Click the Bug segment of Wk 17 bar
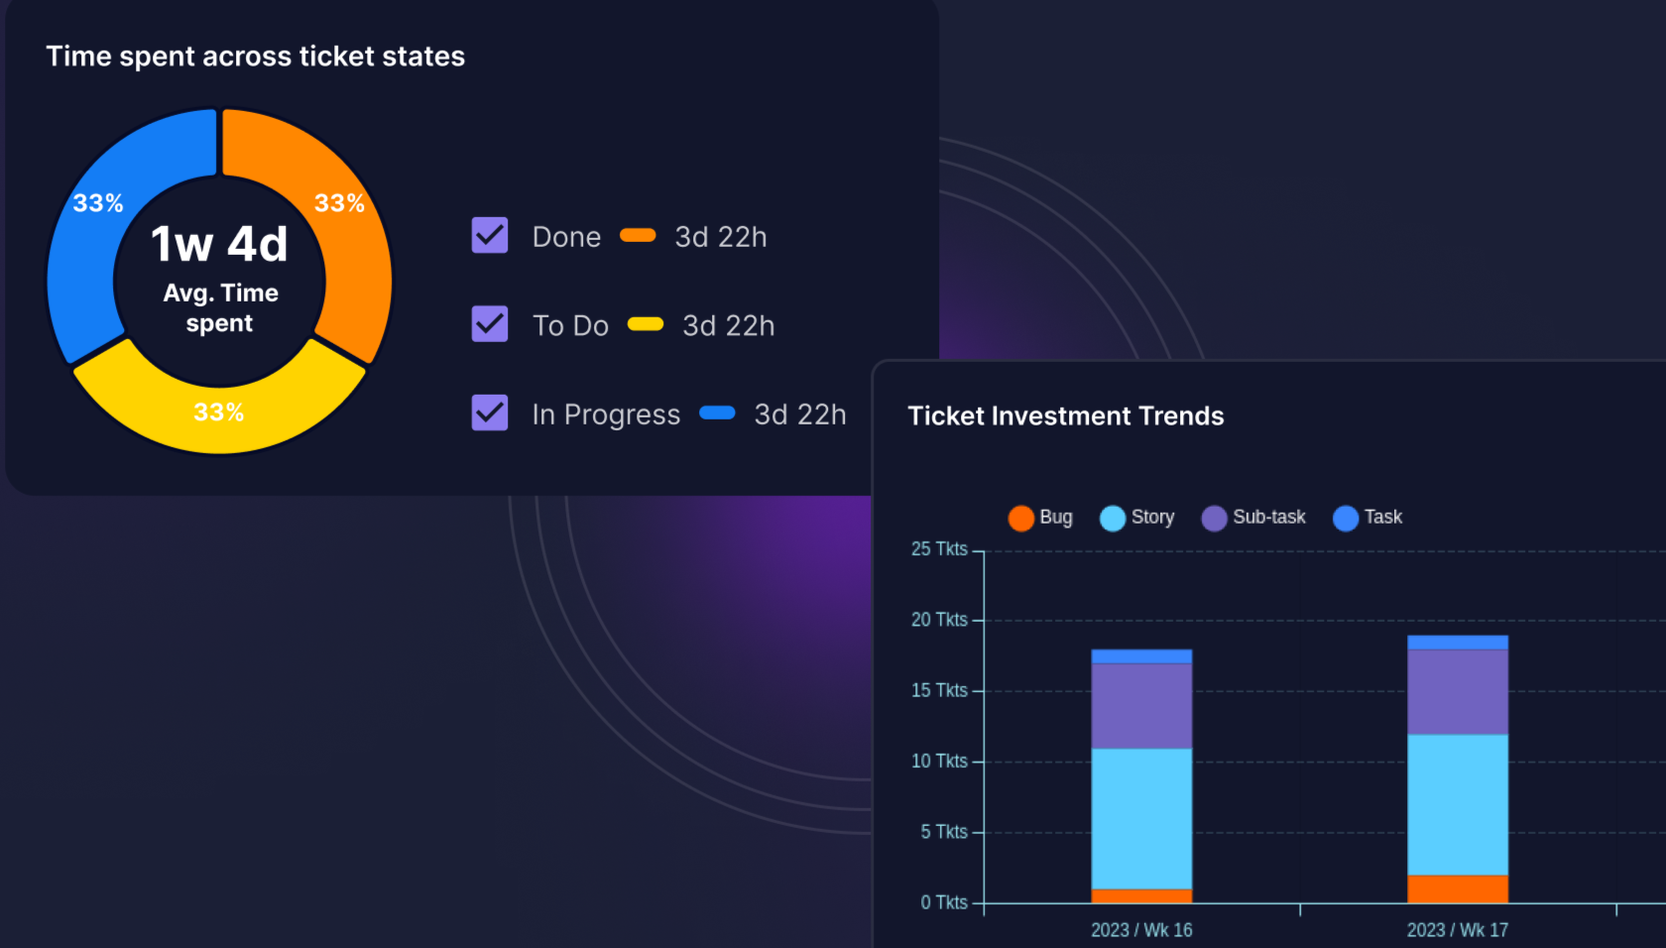1666x948 pixels. point(1458,889)
